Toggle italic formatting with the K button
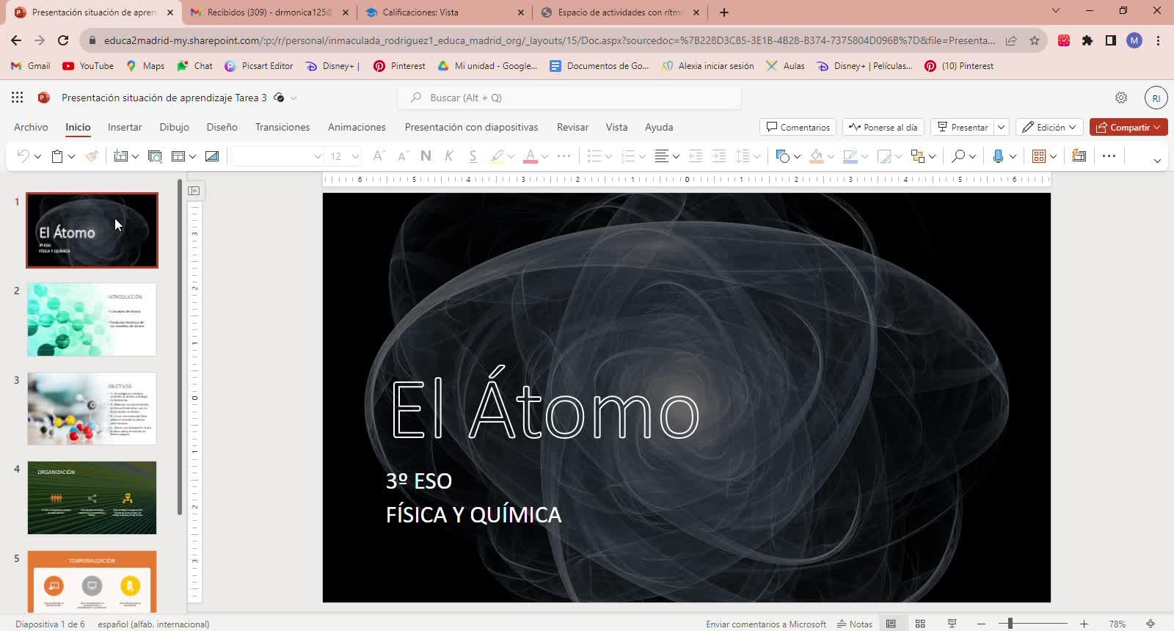 (x=449, y=156)
